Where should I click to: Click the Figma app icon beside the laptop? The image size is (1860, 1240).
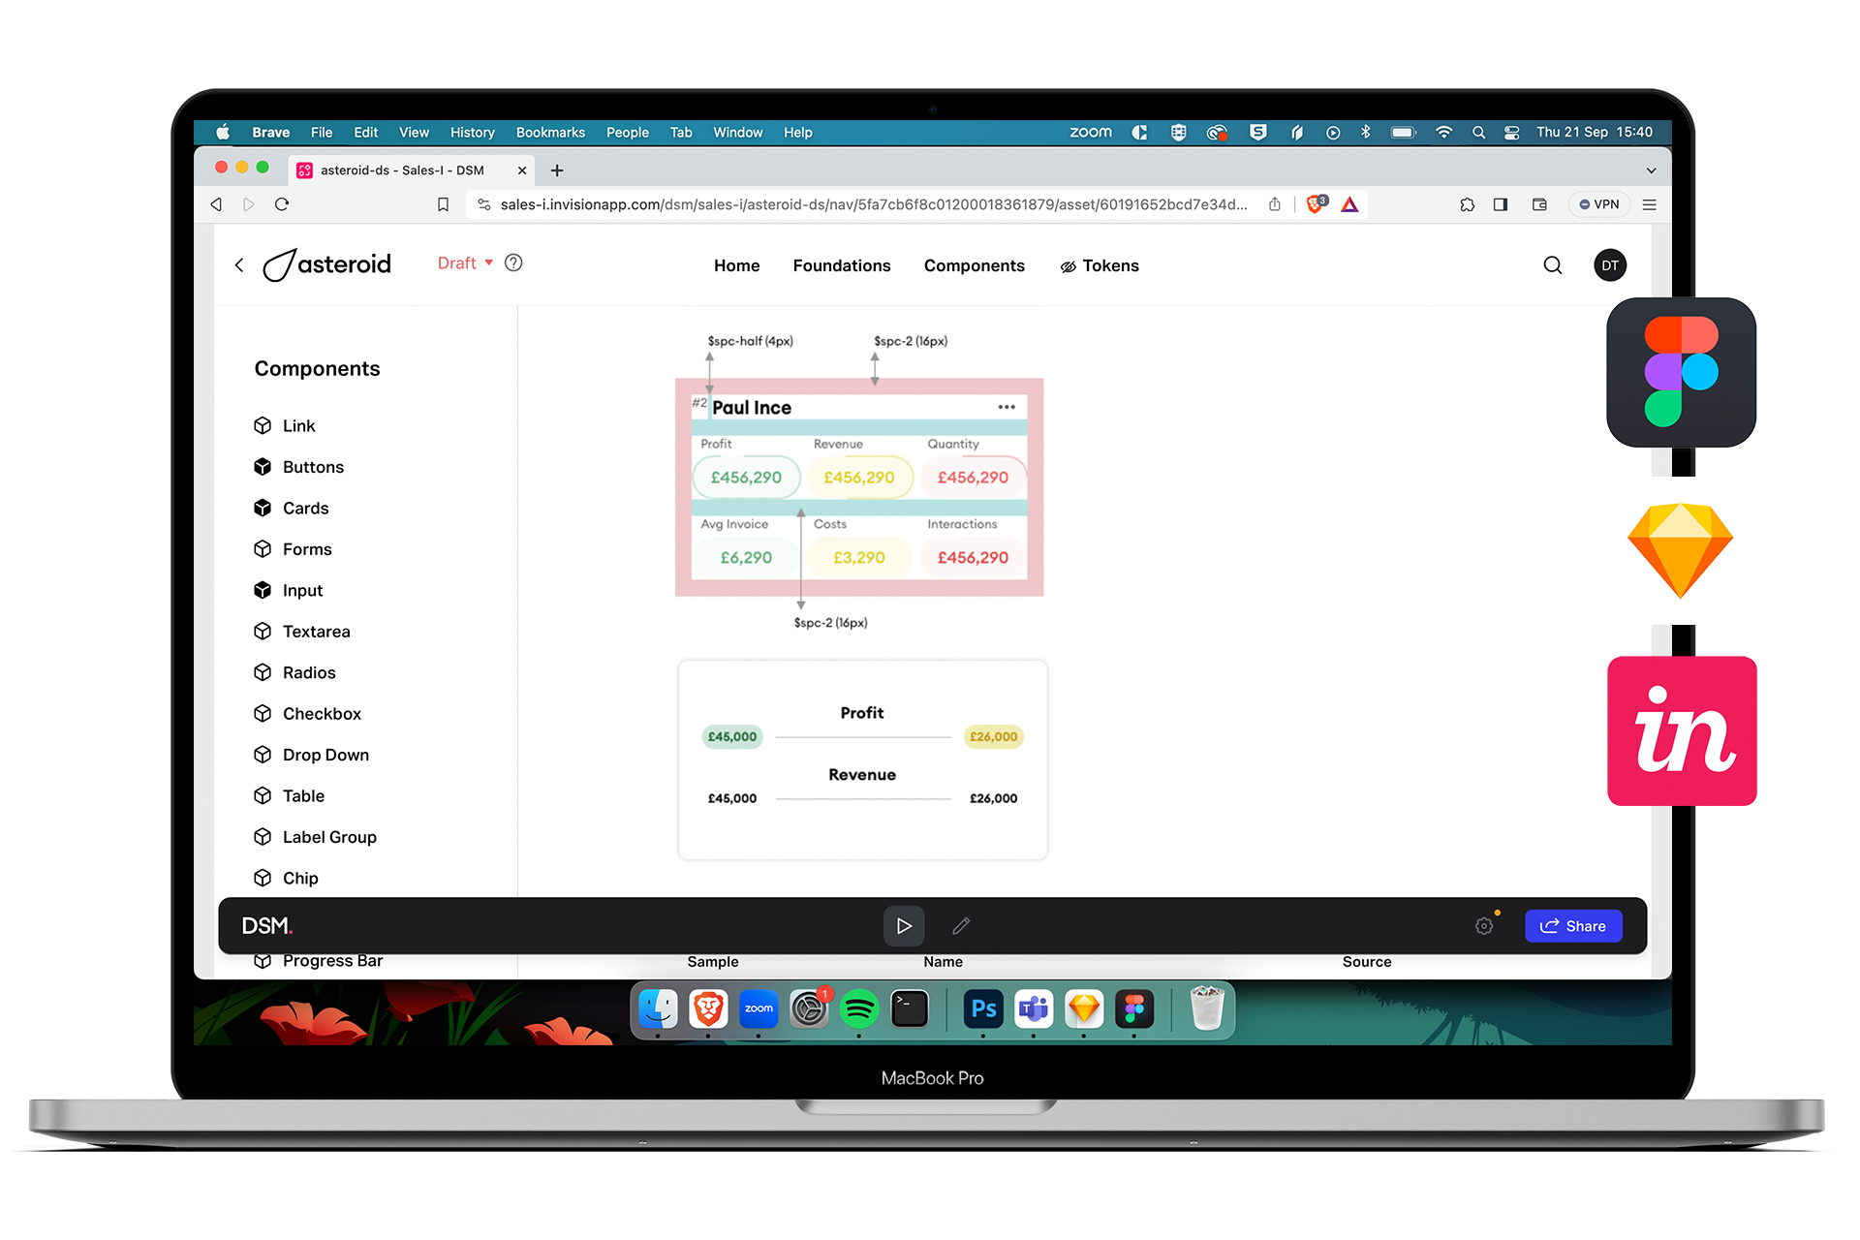(x=1681, y=372)
